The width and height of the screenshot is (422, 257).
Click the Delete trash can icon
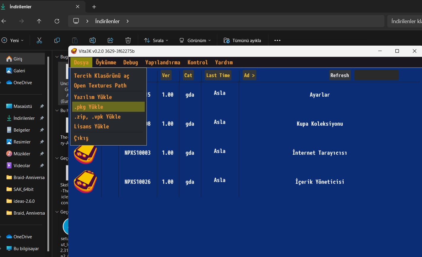tap(128, 40)
